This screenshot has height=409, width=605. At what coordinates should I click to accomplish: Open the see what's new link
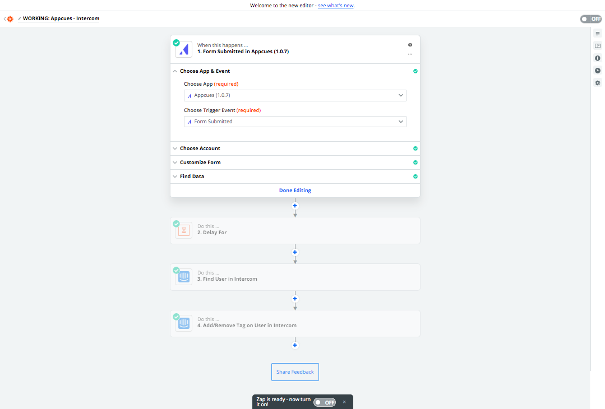pos(336,6)
